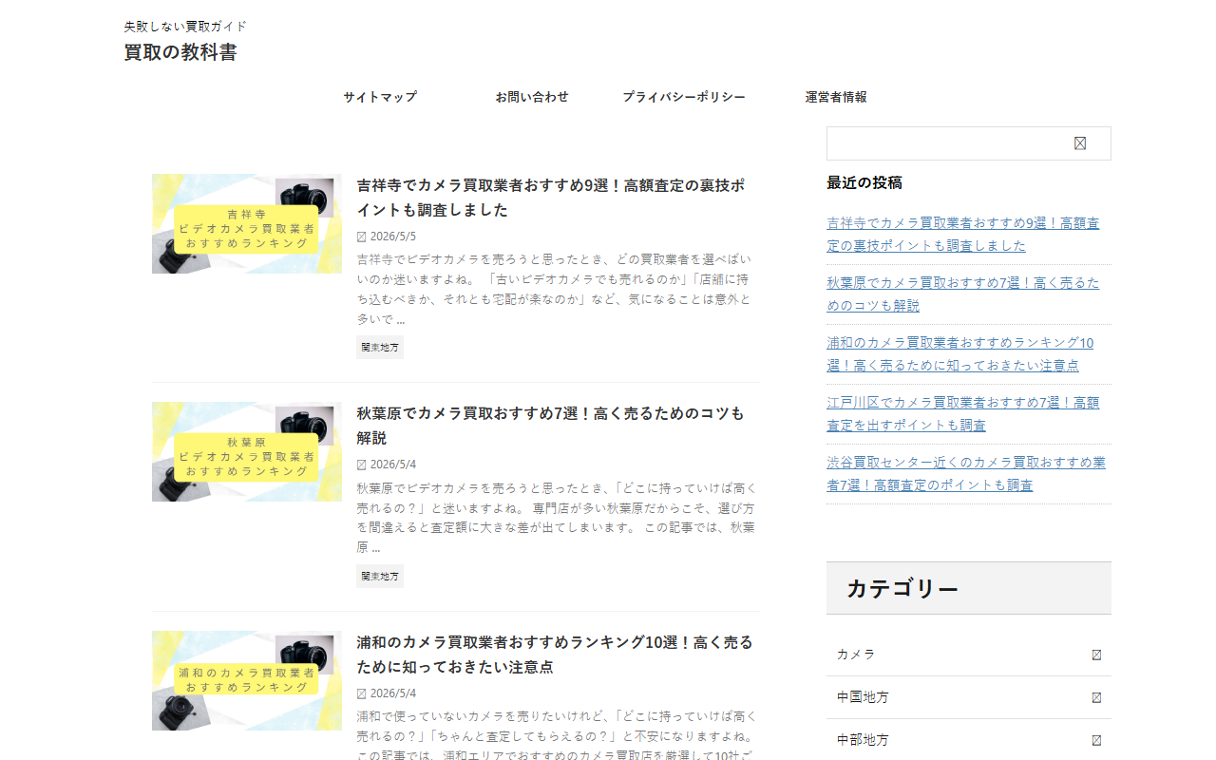1216x760 pixels.
Task: Open article title 吉祥寺でカメラ買取業者おすすめ9選 in main list
Action: pos(551,198)
